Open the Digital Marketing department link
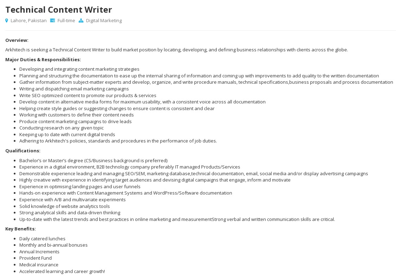396x279 pixels. tap(104, 21)
